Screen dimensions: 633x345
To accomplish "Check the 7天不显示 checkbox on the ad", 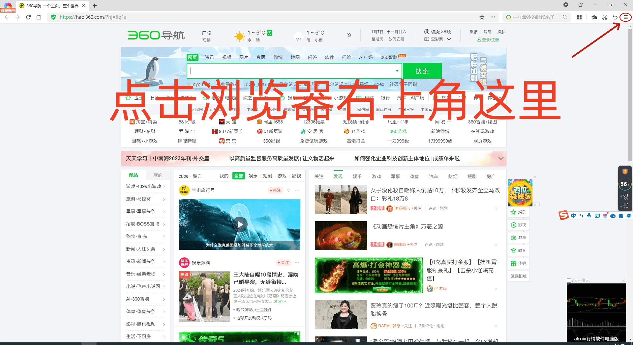I will click(569, 280).
